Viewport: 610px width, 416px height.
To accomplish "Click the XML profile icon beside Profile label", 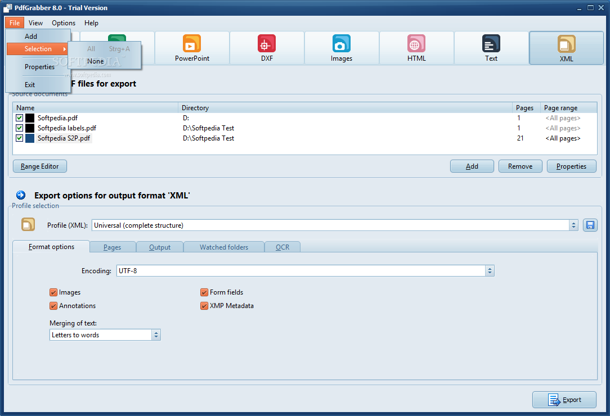I will pos(28,225).
